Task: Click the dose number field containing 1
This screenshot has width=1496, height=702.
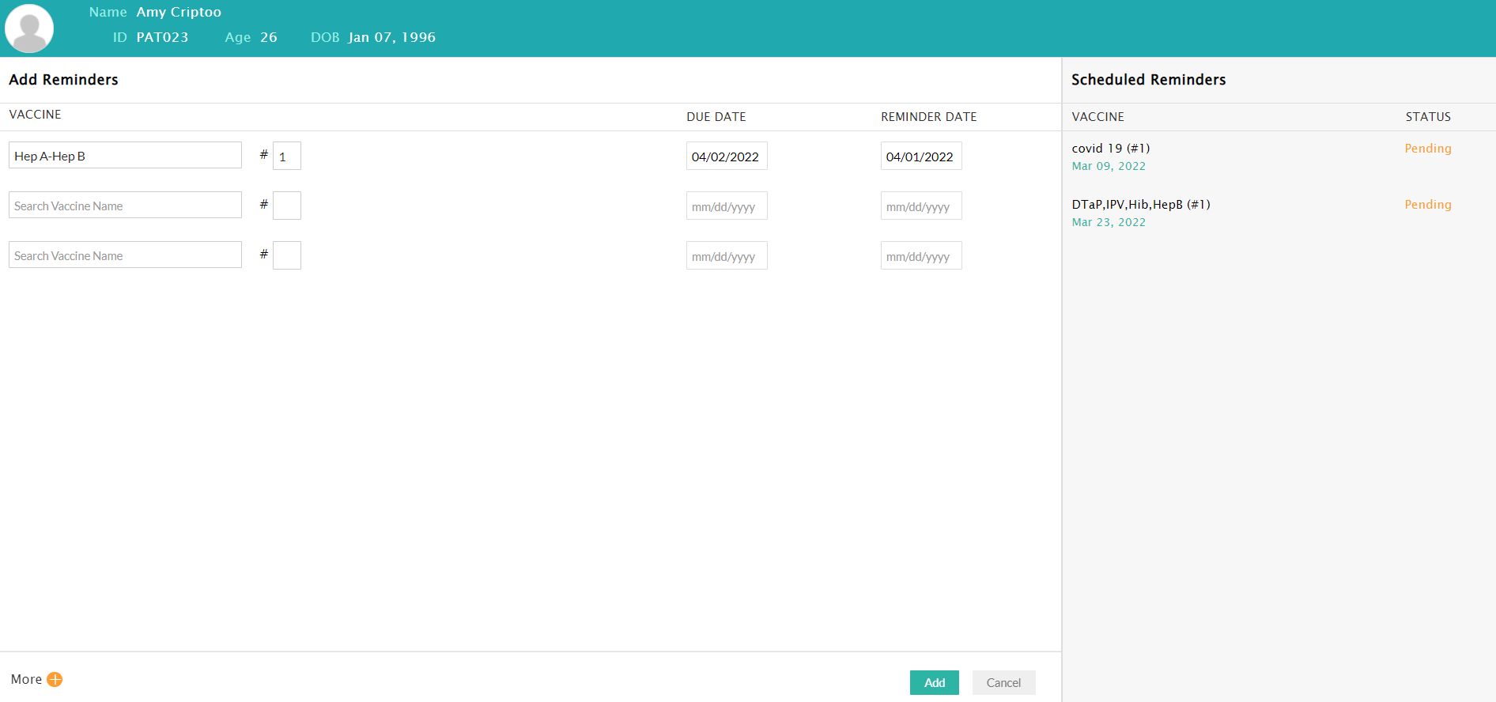Action: click(x=286, y=157)
